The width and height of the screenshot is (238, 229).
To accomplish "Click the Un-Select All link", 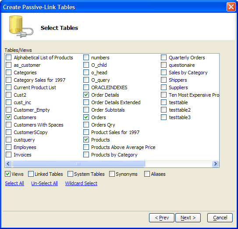I will click(x=44, y=183).
